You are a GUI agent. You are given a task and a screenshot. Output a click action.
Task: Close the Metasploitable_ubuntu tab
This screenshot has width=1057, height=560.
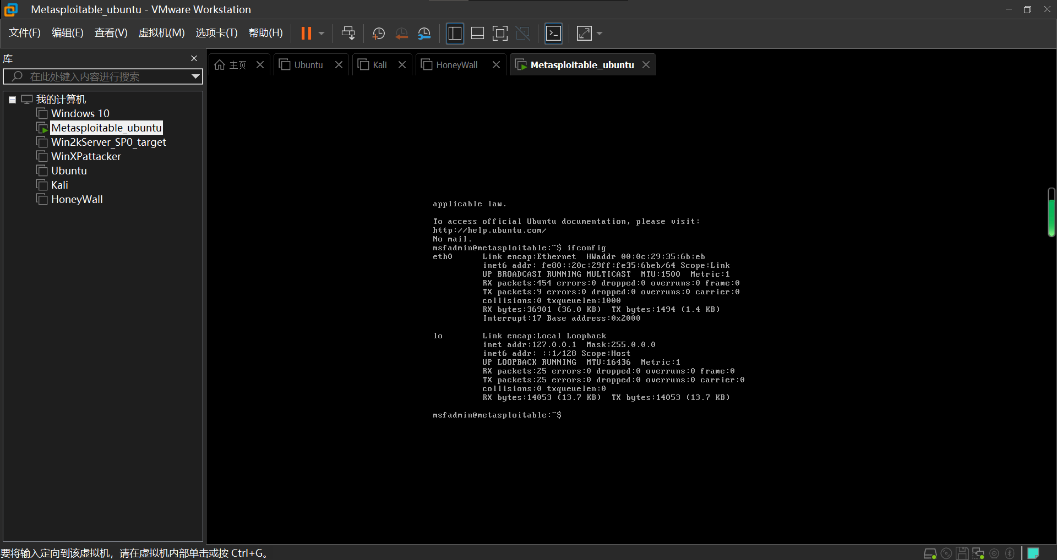pos(646,65)
